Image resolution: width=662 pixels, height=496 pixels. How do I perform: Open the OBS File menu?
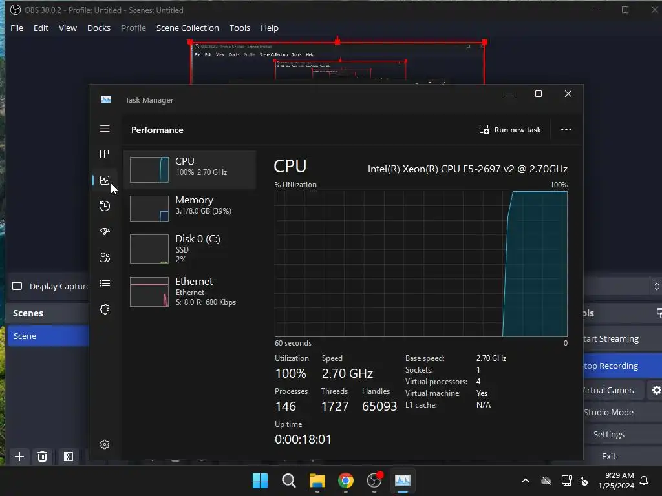click(17, 28)
